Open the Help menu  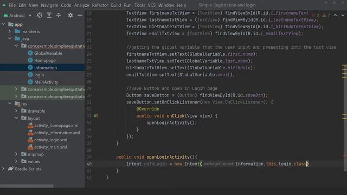pyautogui.click(x=182, y=5)
